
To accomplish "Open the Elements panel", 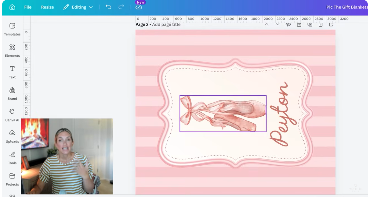I will coord(12,51).
